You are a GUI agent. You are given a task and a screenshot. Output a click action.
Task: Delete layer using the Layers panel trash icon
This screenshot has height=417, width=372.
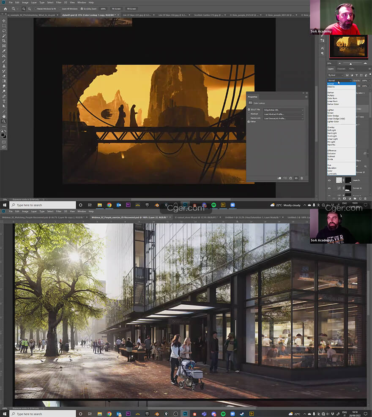click(x=365, y=198)
